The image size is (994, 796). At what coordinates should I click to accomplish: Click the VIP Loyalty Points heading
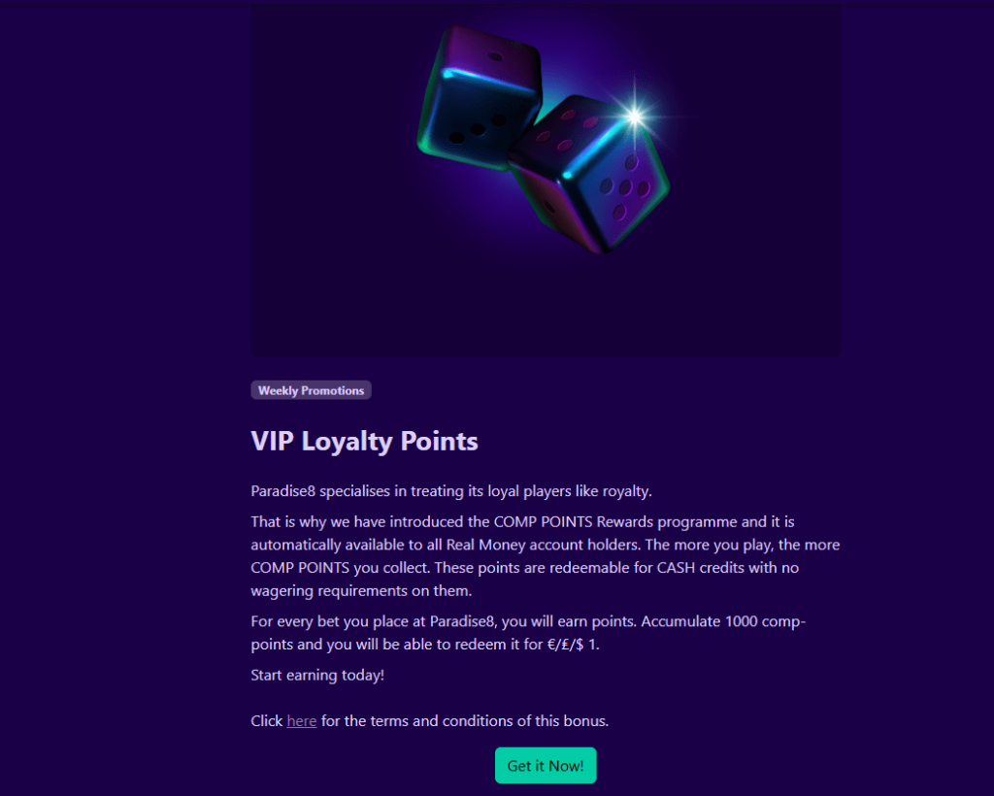pos(364,441)
